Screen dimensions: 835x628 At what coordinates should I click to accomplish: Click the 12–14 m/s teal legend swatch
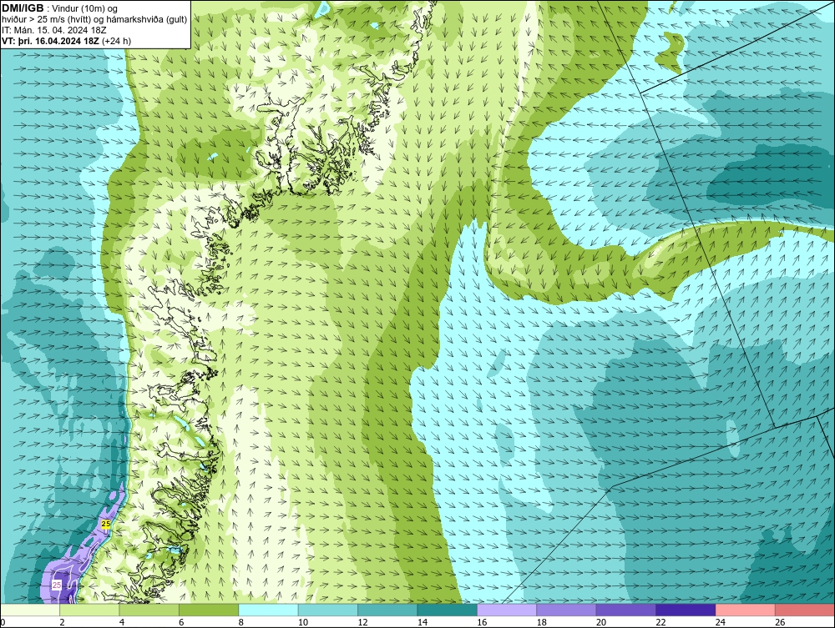tap(387, 610)
